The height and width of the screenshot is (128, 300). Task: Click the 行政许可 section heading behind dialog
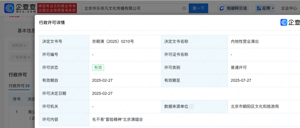click(17, 75)
